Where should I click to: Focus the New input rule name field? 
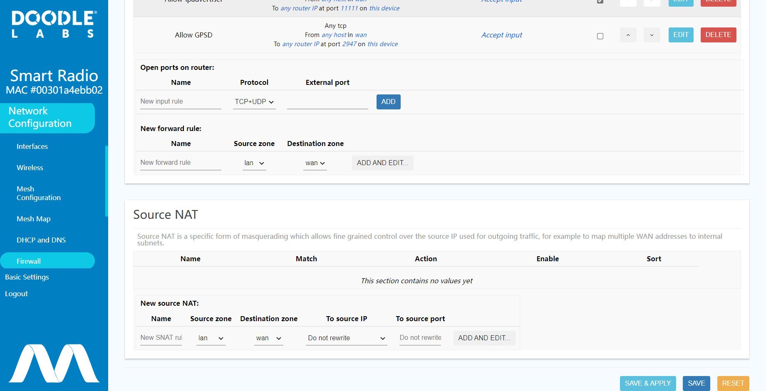click(181, 102)
